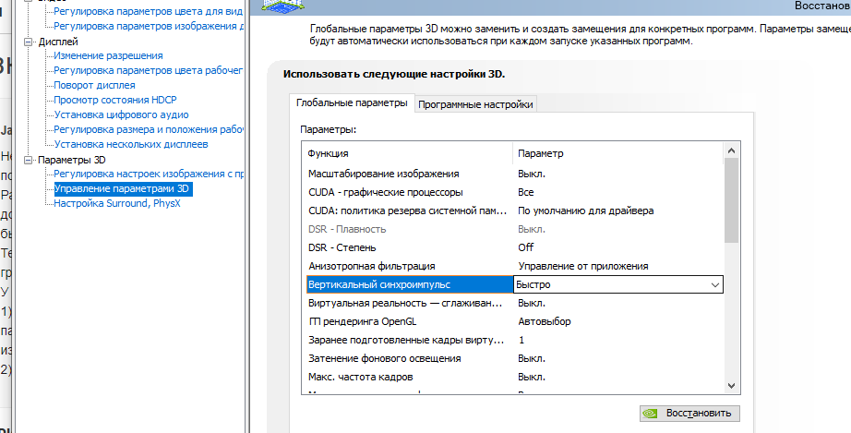The height and width of the screenshot is (433, 851).
Task: Click Автовыбор value for OpenGL
Action: 545,321
